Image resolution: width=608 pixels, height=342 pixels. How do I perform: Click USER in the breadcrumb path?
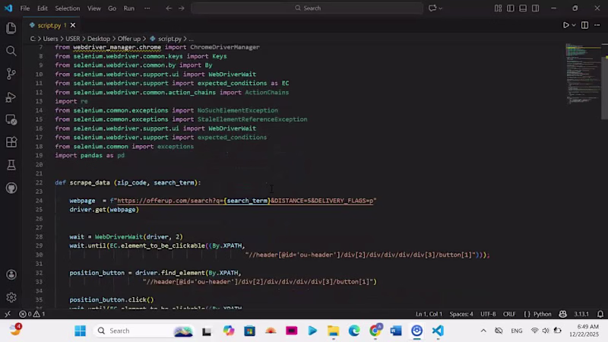(x=72, y=39)
